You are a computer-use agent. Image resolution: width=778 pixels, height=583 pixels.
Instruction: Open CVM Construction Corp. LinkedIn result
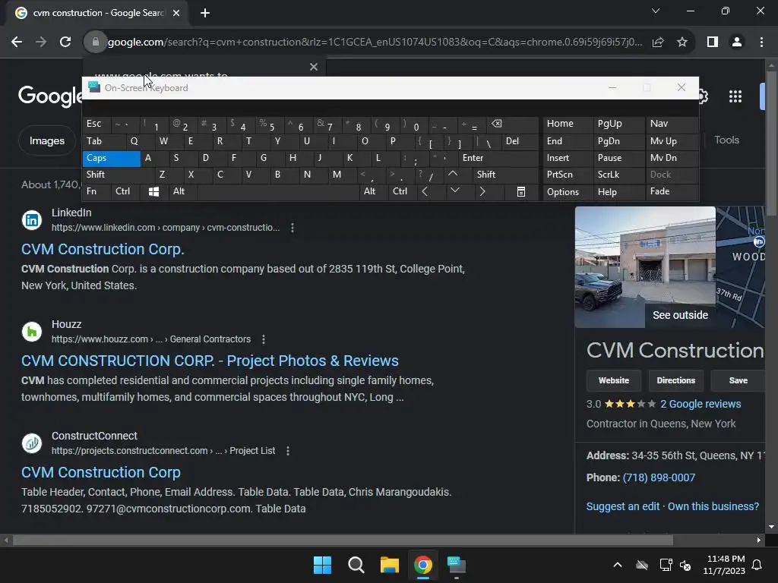[x=103, y=249]
